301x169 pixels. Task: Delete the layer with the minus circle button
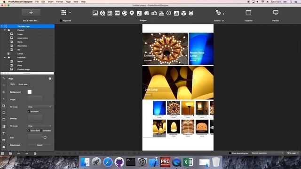click(x=35, y=154)
